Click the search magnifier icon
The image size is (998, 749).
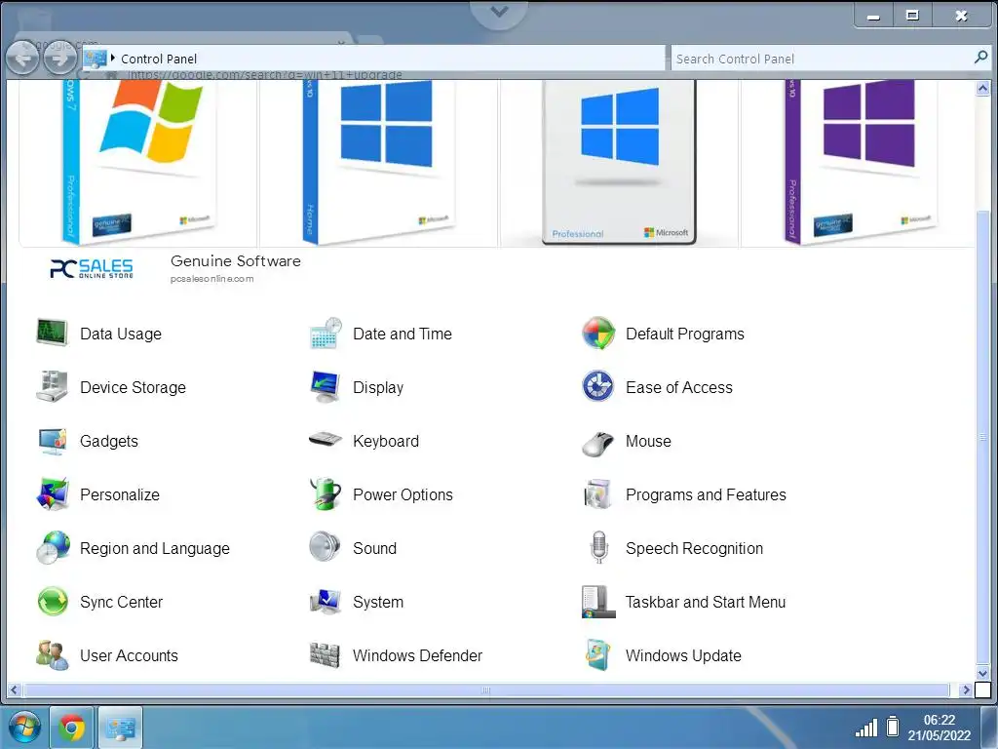(980, 58)
